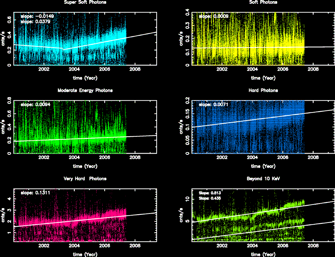Click the "slope: 0.1311" label
335x257 pixels.
[x=36, y=193]
